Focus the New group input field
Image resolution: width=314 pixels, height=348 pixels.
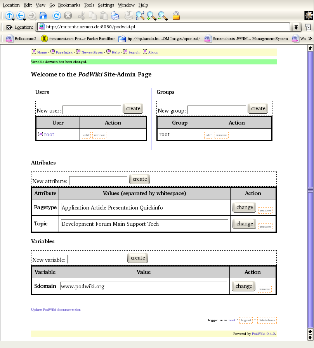tap(217, 110)
